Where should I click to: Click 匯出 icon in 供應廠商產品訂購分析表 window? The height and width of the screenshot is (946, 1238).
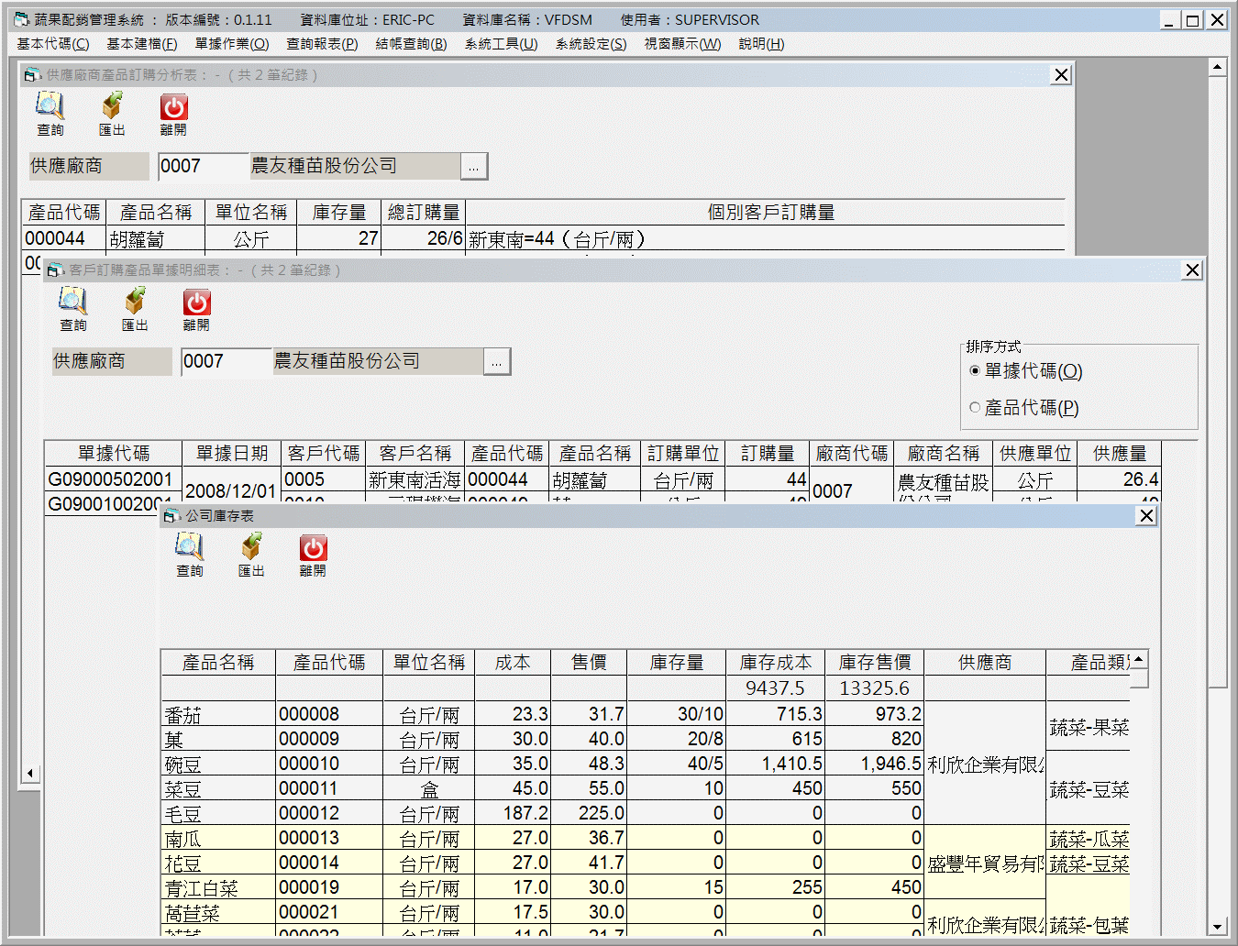[112, 114]
